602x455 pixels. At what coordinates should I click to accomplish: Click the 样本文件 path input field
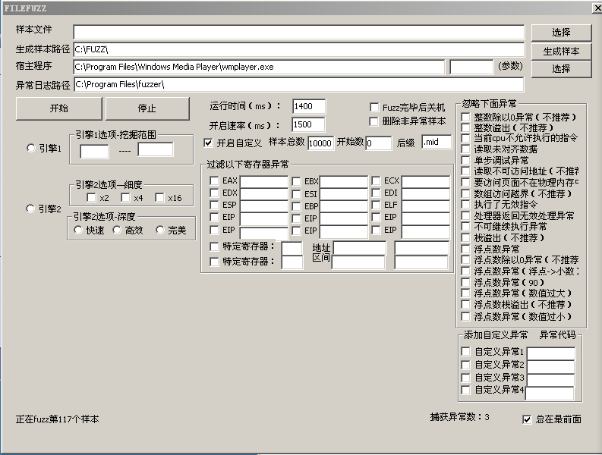[298, 32]
